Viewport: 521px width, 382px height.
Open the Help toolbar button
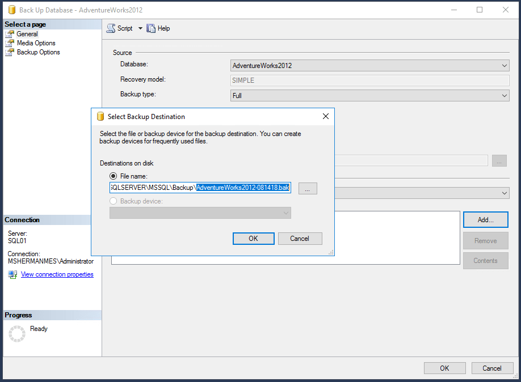click(x=151, y=28)
